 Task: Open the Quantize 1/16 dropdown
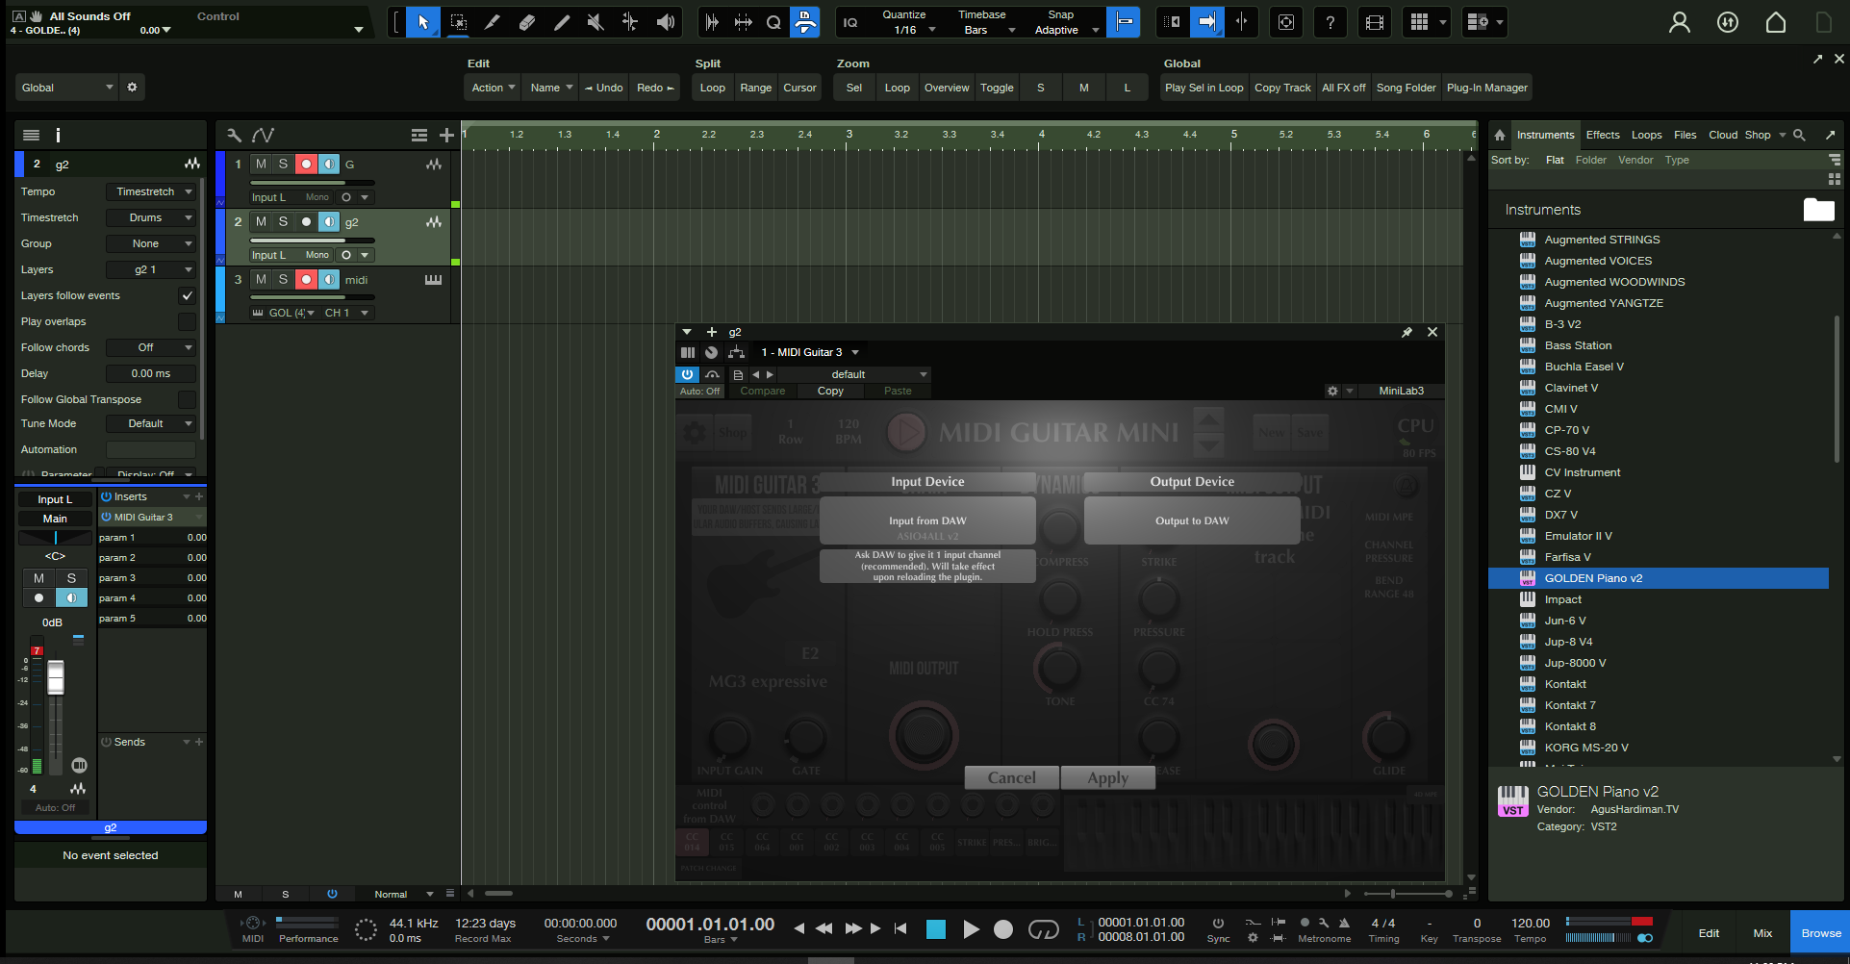[x=910, y=30]
